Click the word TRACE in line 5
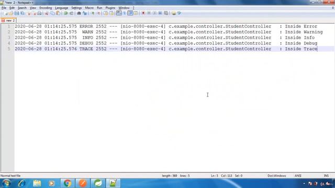 tap(86, 49)
